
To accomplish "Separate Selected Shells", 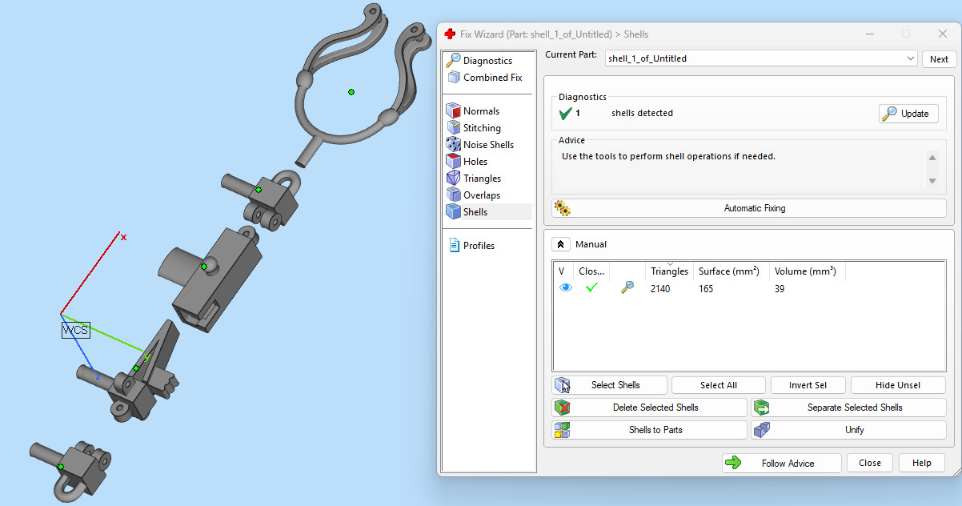I will pyautogui.click(x=848, y=408).
